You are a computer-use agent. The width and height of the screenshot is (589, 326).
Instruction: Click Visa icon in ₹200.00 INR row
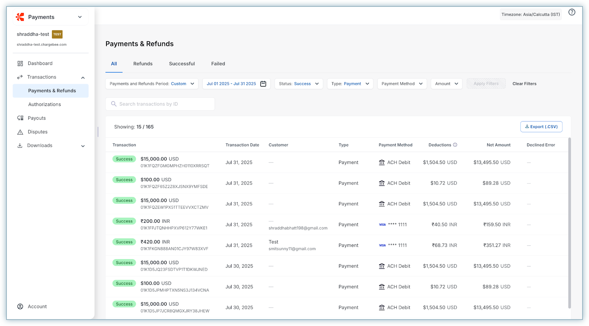point(382,225)
